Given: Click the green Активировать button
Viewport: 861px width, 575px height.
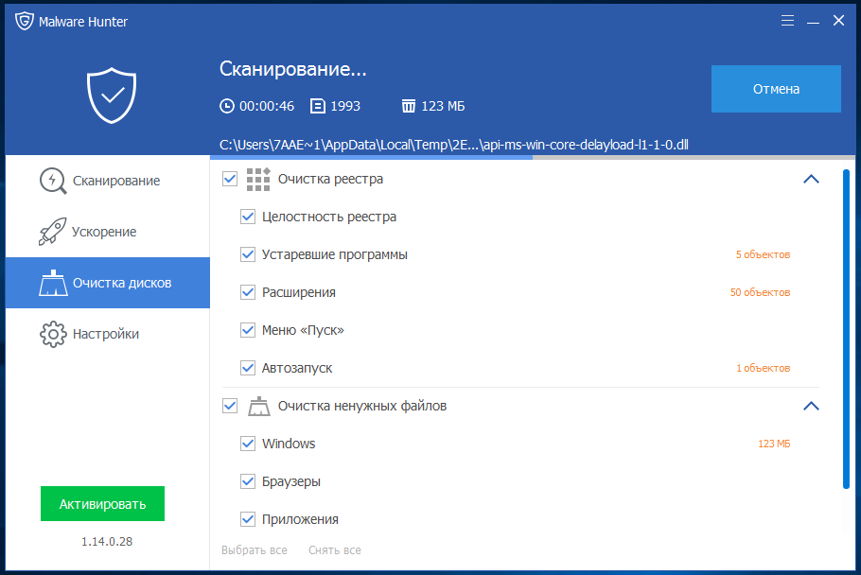Looking at the screenshot, I should coord(103,504).
